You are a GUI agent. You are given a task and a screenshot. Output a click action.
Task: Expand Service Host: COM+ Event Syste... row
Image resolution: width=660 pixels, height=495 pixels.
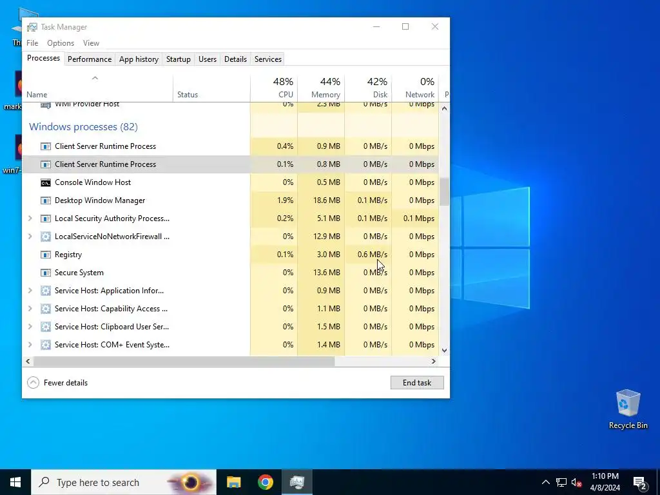pos(30,345)
